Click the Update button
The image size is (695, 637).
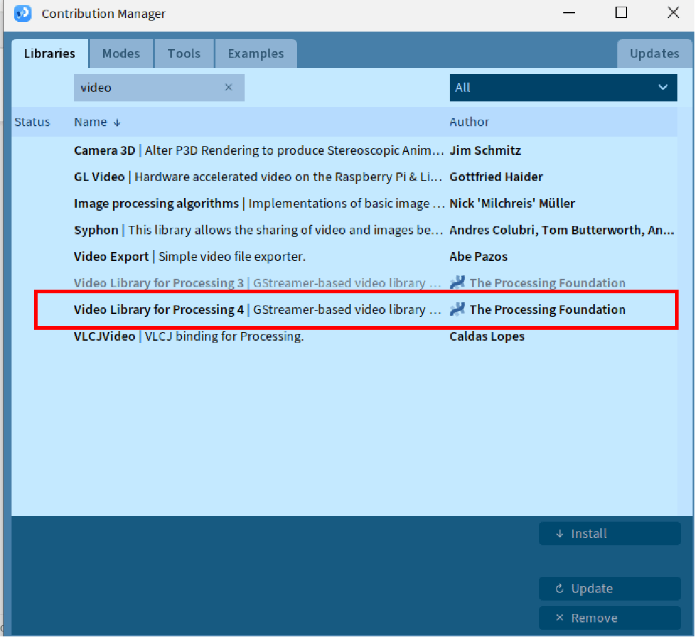pyautogui.click(x=609, y=588)
